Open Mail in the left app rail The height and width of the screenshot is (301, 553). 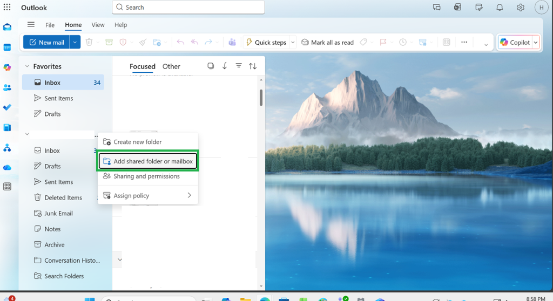coord(7,27)
